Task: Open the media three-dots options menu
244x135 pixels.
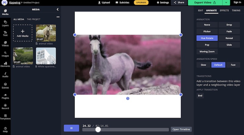Action: (x=58, y=17)
